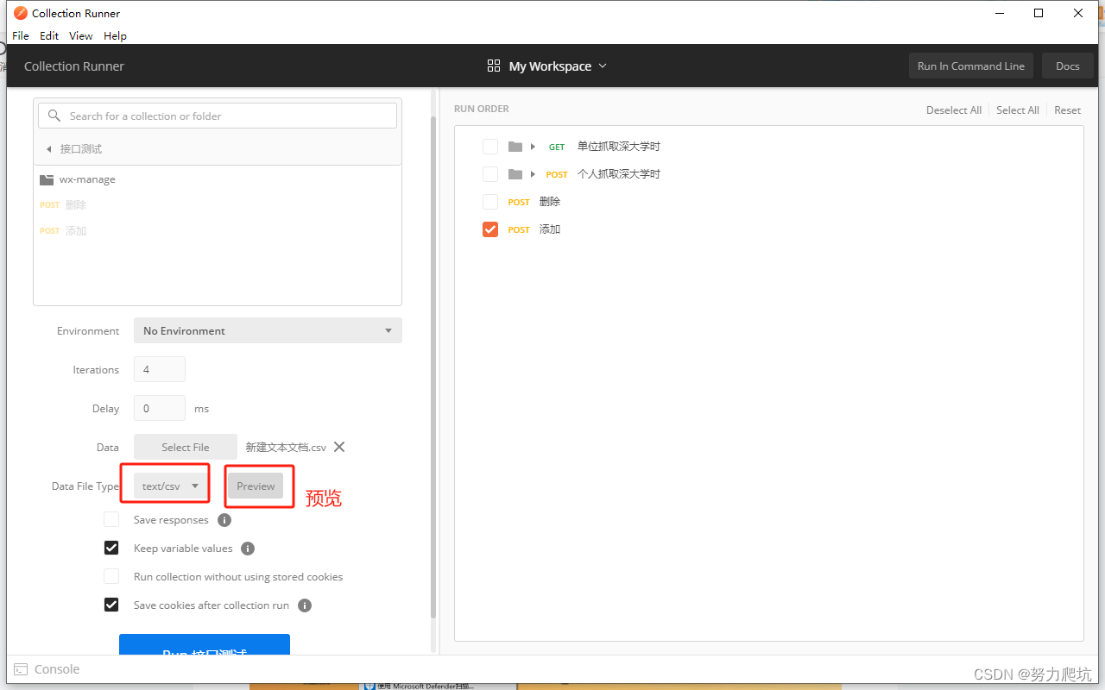The height and width of the screenshot is (690, 1105).
Task: Open the File menu
Action: tap(20, 35)
